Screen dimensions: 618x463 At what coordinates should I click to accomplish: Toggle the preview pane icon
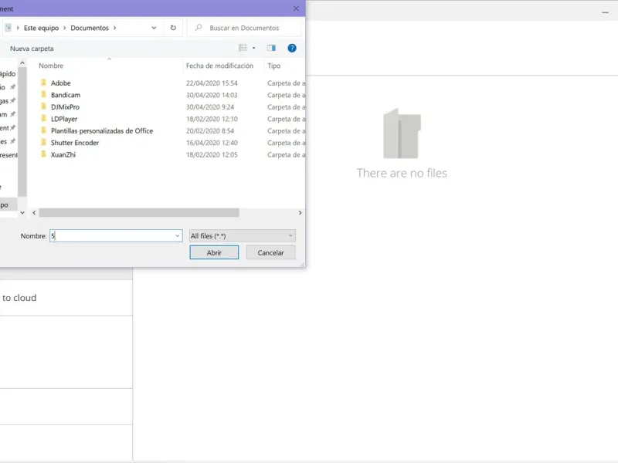click(271, 48)
